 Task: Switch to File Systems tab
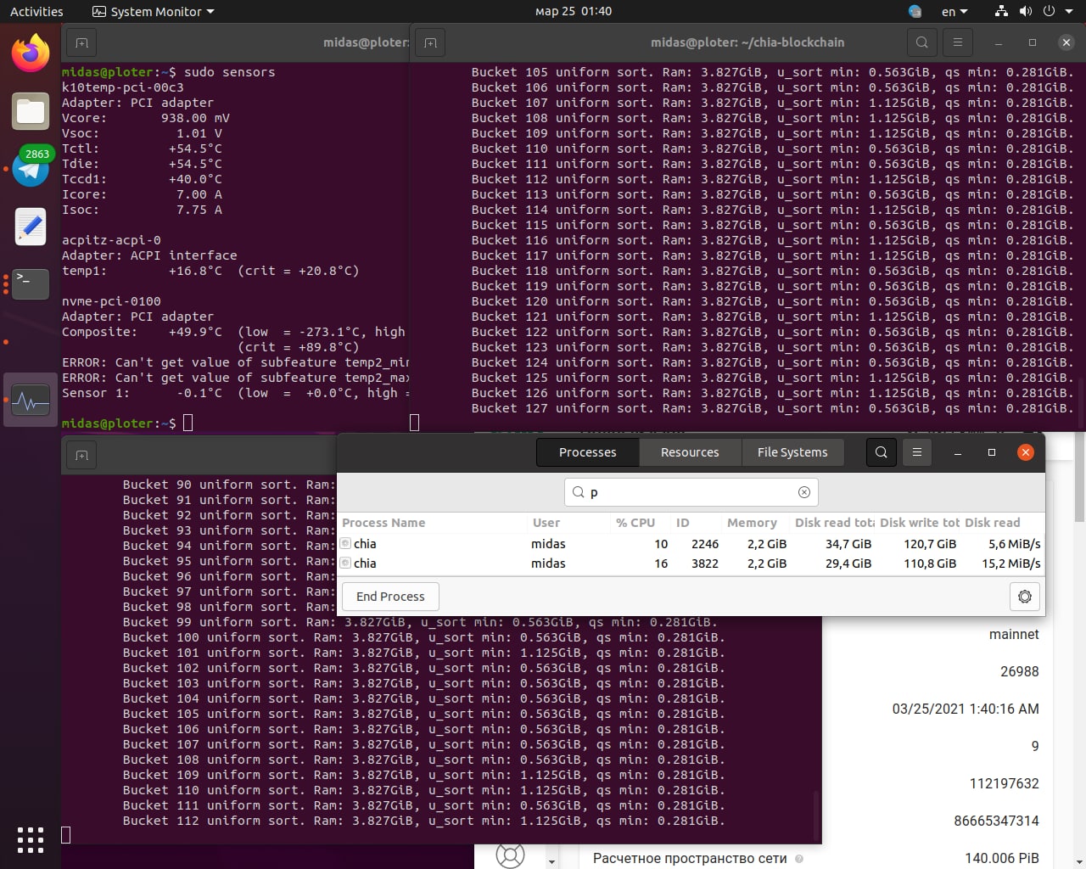click(x=792, y=452)
